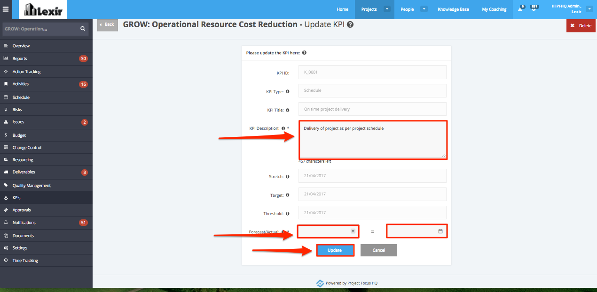Open Change Control in the sidebar
The height and width of the screenshot is (292, 597).
point(46,148)
